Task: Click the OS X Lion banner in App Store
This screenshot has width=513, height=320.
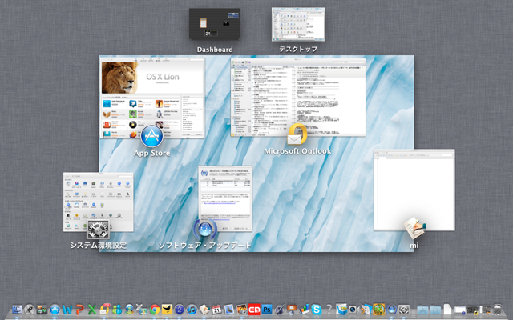Action: (x=151, y=78)
